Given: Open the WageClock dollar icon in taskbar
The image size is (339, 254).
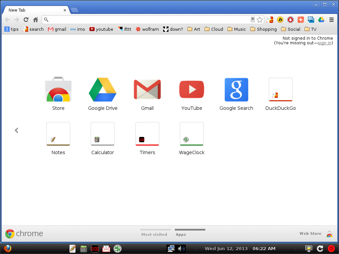Looking at the screenshot, I should pos(118,249).
